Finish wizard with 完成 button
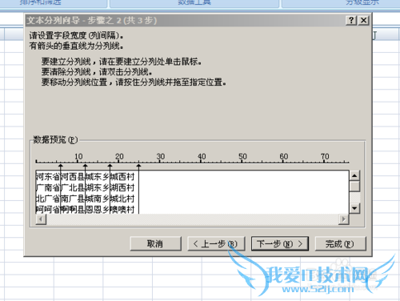400x301 pixels. point(340,243)
